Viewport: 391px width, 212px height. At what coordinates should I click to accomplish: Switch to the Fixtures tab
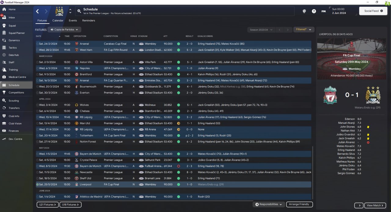[x=42, y=20]
